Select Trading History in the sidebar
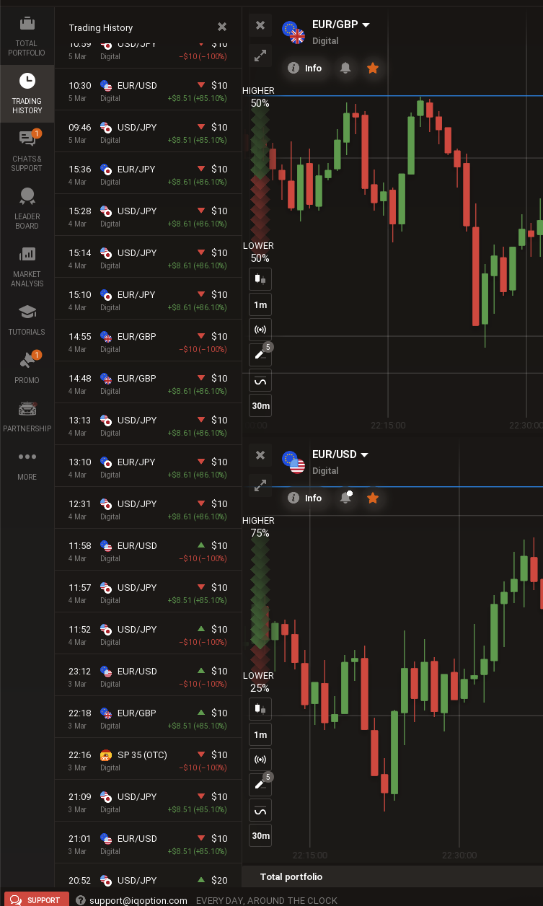Viewport: 543px width, 906px height. point(27,92)
